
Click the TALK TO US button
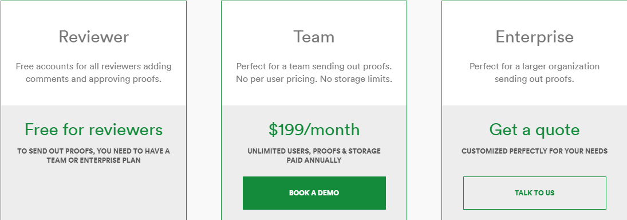click(x=535, y=193)
